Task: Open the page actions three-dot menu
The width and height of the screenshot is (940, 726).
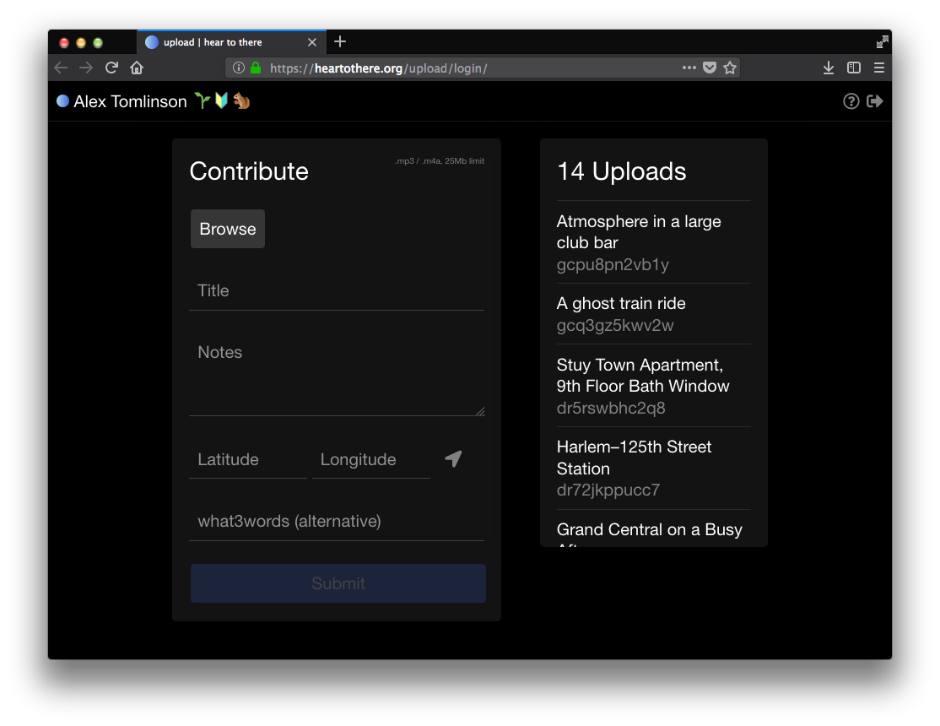Action: click(689, 68)
